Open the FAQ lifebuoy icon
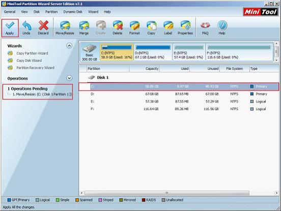The image size is (281, 211). pyautogui.click(x=205, y=28)
